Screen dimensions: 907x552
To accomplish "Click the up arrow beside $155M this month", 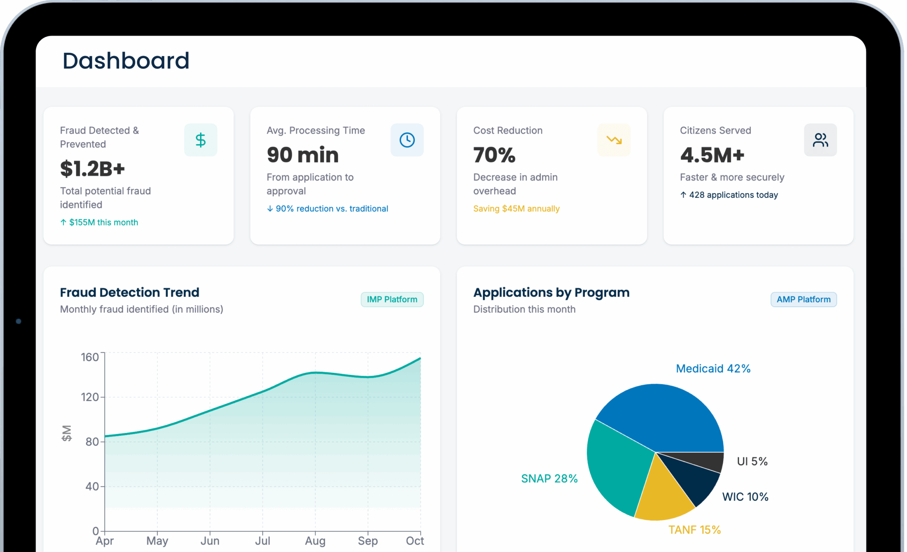I will (x=63, y=222).
